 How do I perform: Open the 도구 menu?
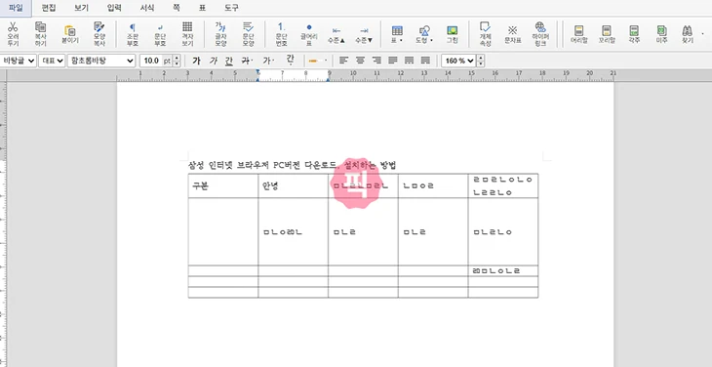pos(231,8)
